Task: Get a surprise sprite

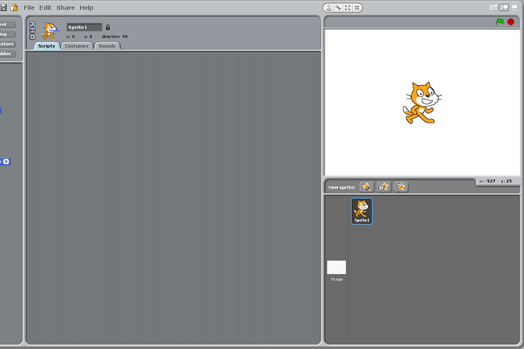Action: (401, 186)
